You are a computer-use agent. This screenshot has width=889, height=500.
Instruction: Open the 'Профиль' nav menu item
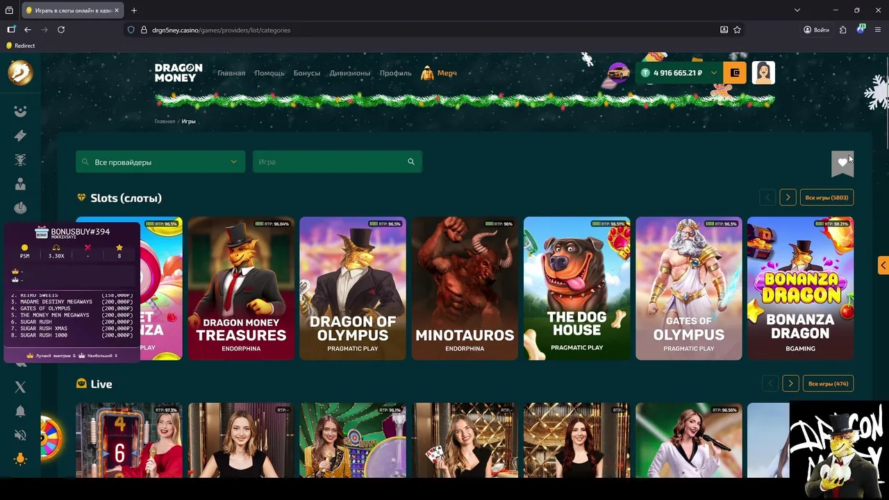point(396,73)
